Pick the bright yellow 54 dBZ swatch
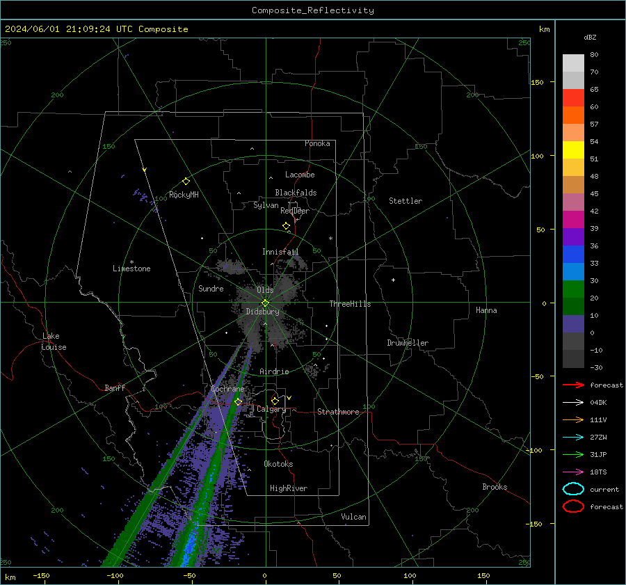 (573, 150)
